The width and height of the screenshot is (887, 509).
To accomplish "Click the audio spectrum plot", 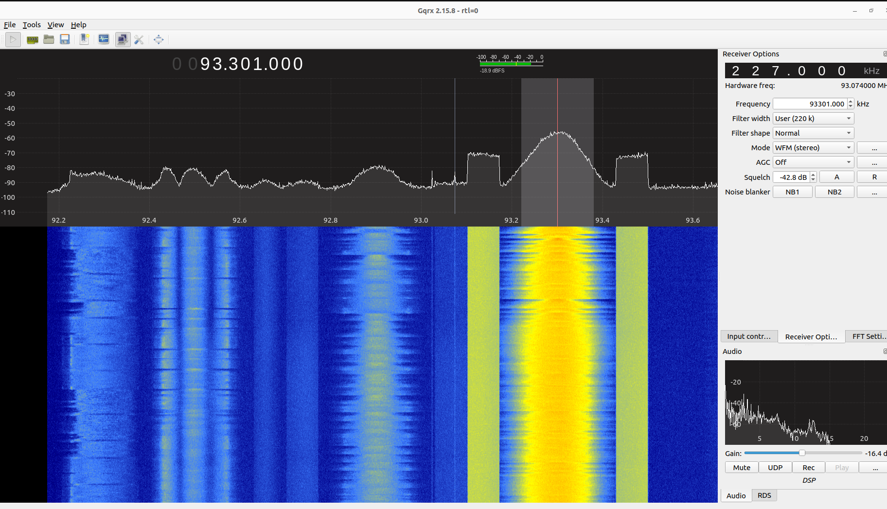I will click(x=806, y=403).
